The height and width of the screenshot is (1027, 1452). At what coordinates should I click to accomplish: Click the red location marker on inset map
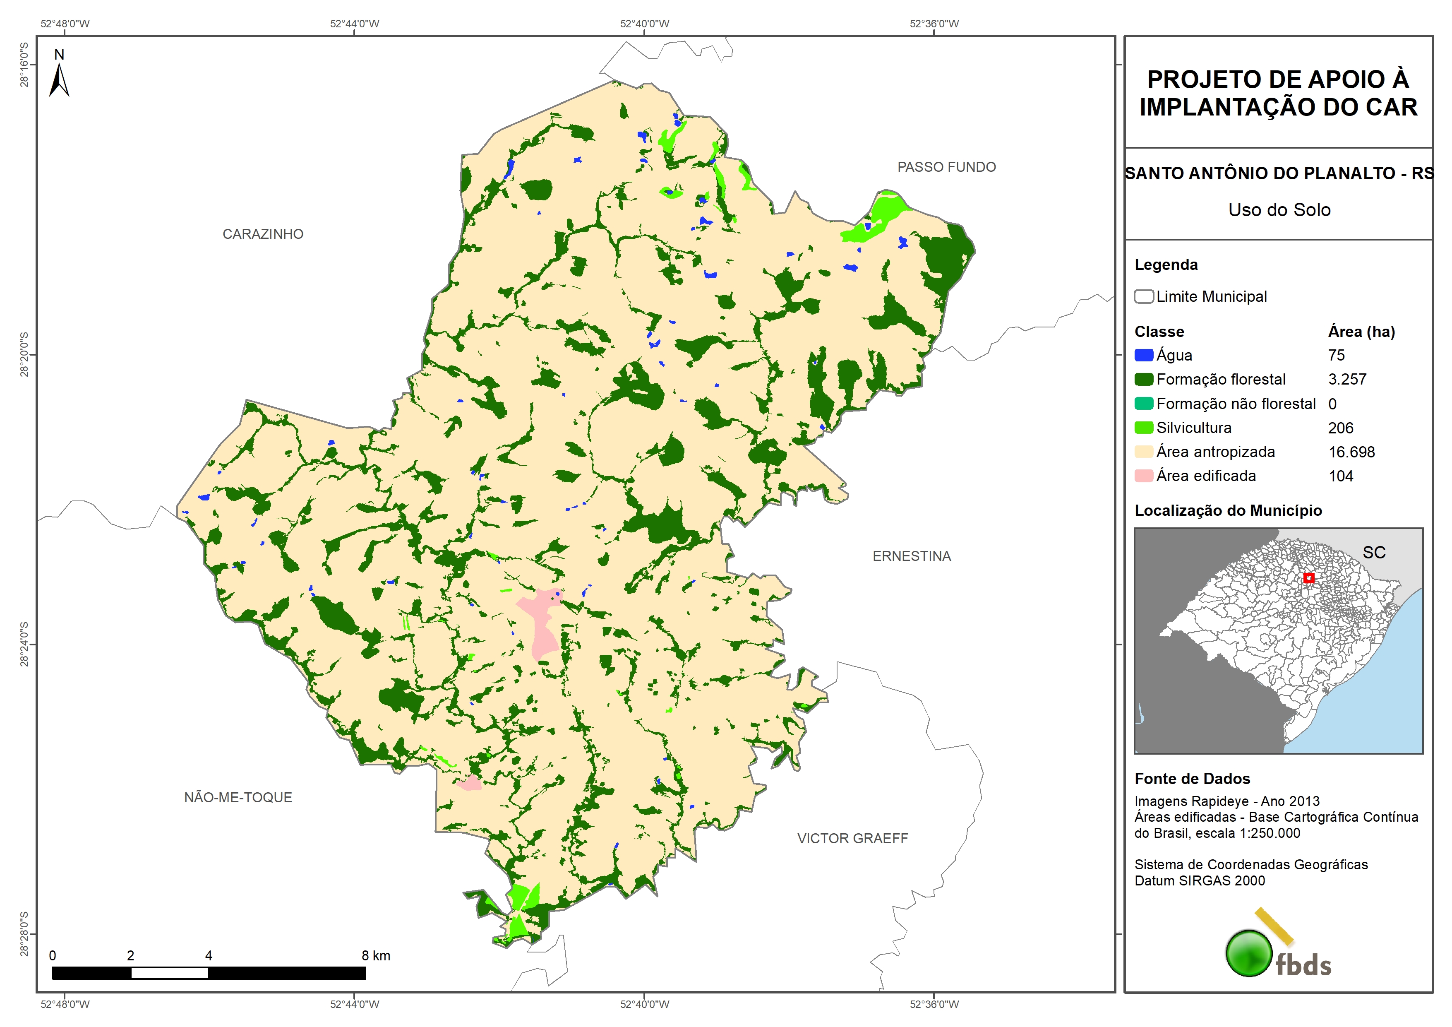pyautogui.click(x=1308, y=578)
